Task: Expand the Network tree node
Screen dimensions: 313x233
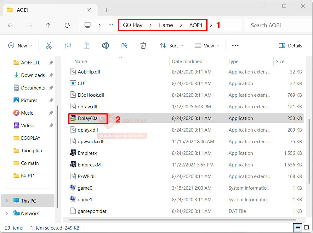Action: (7, 213)
